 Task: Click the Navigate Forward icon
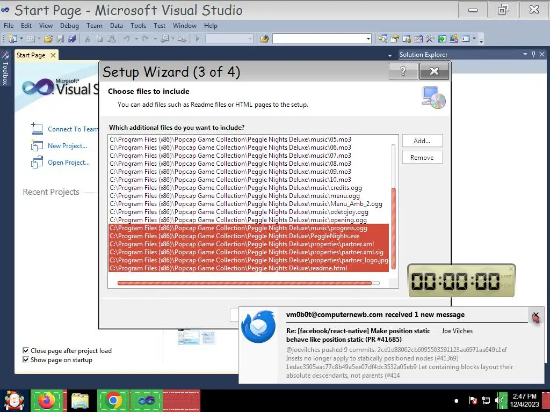point(182,39)
